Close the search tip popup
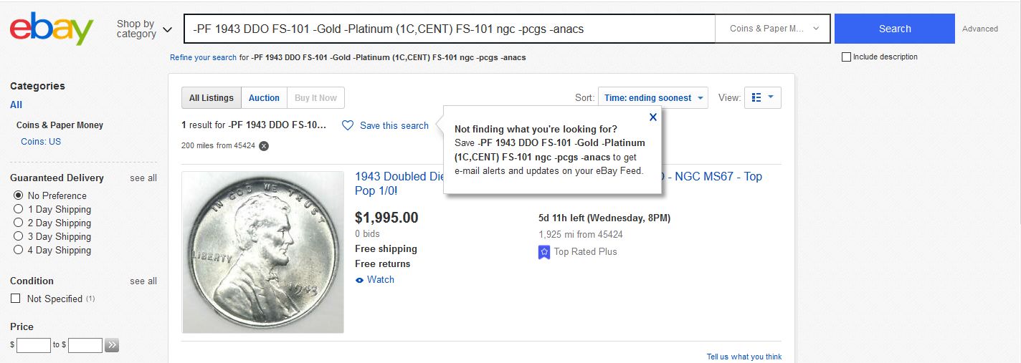The width and height of the screenshot is (1021, 363). [652, 117]
